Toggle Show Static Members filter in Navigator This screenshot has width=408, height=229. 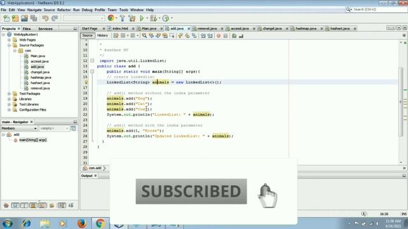[24, 205]
